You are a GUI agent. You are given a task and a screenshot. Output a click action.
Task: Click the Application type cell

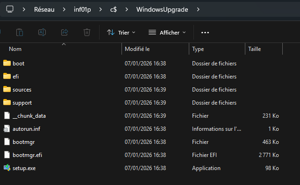(x=206, y=168)
